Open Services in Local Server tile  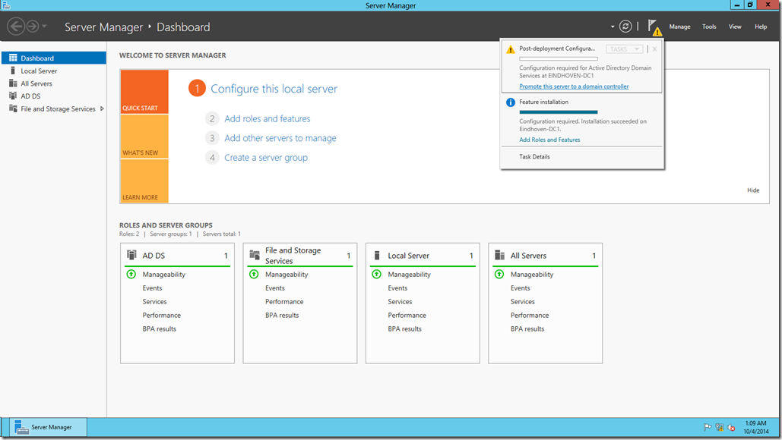pos(400,302)
